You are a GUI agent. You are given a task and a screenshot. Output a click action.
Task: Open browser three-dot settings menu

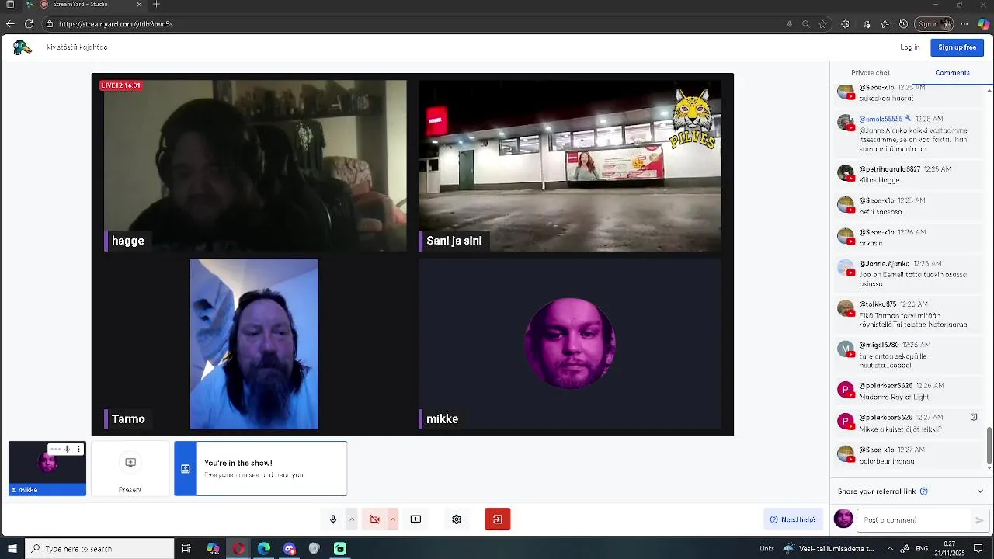(964, 24)
